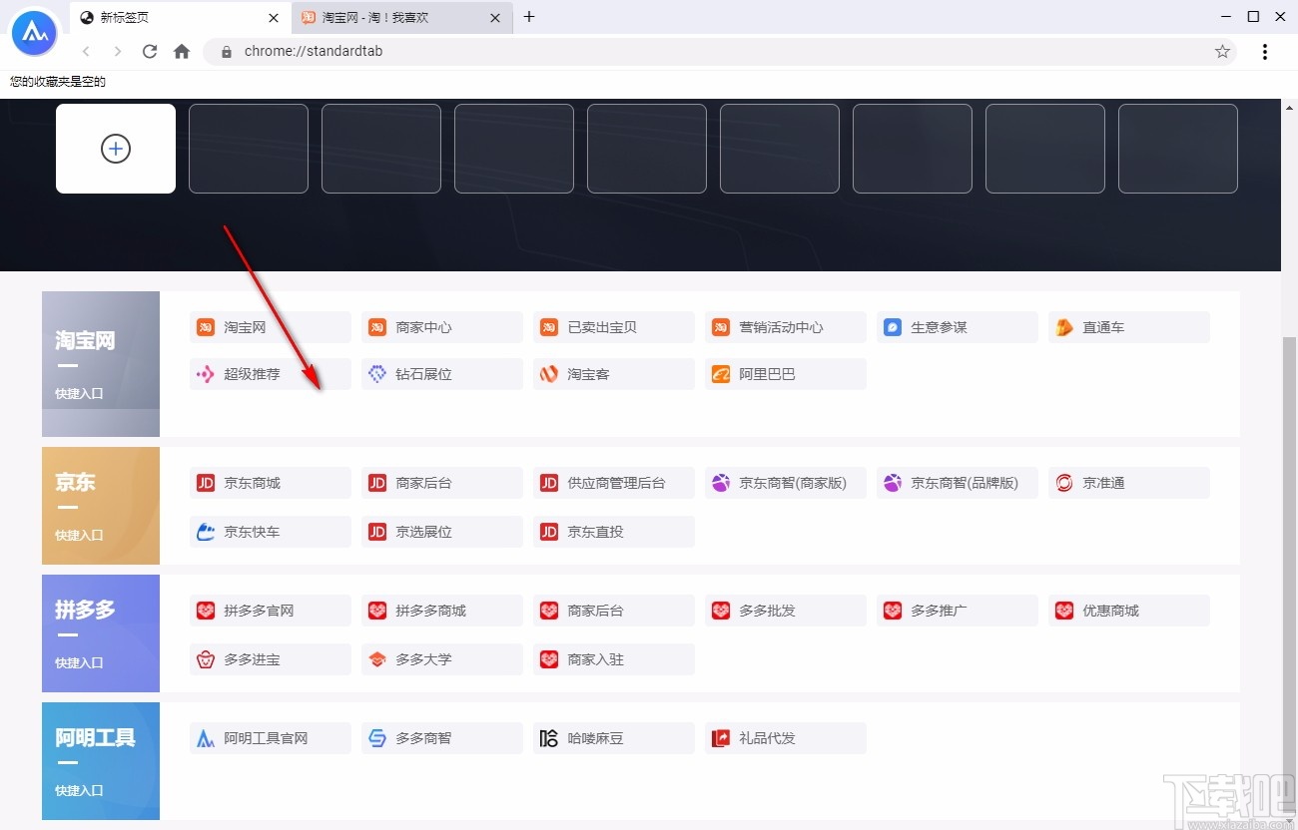Click the 多多大学 graduation cap icon
Screen dimensions: 1298x830
coord(377,659)
